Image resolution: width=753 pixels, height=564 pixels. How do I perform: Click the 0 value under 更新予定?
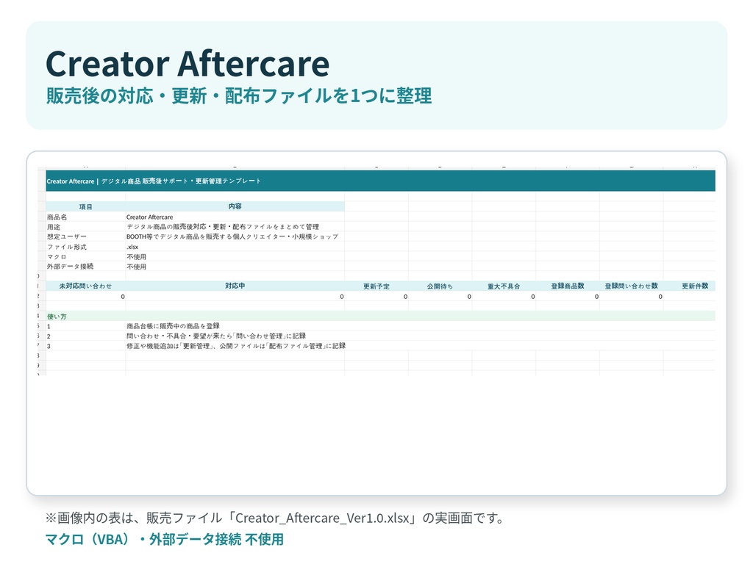(x=376, y=297)
